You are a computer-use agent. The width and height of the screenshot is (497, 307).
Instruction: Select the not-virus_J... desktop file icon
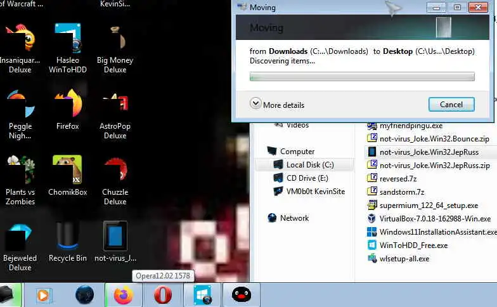pos(115,242)
